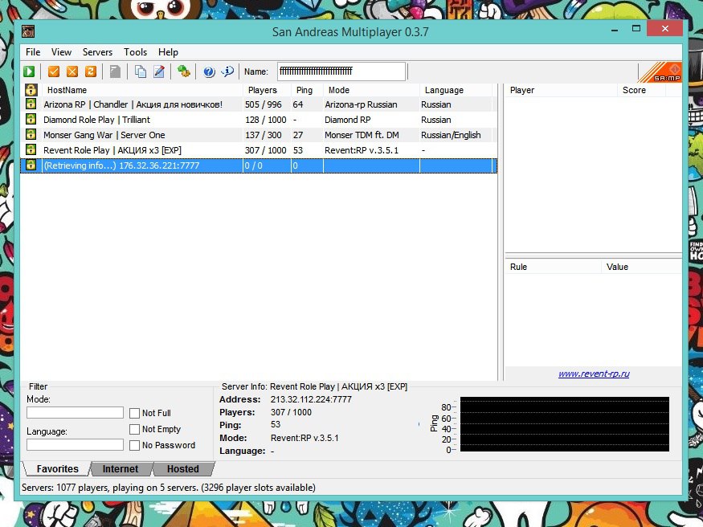Click the blue Help question mark icon
Screen dimensions: 703x527
click(209, 71)
